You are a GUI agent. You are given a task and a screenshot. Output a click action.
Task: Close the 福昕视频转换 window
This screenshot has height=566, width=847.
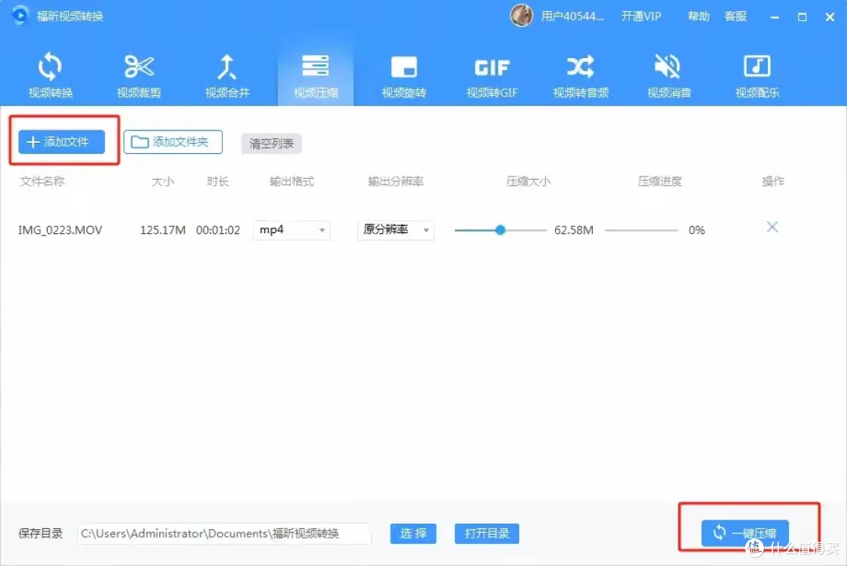(830, 17)
